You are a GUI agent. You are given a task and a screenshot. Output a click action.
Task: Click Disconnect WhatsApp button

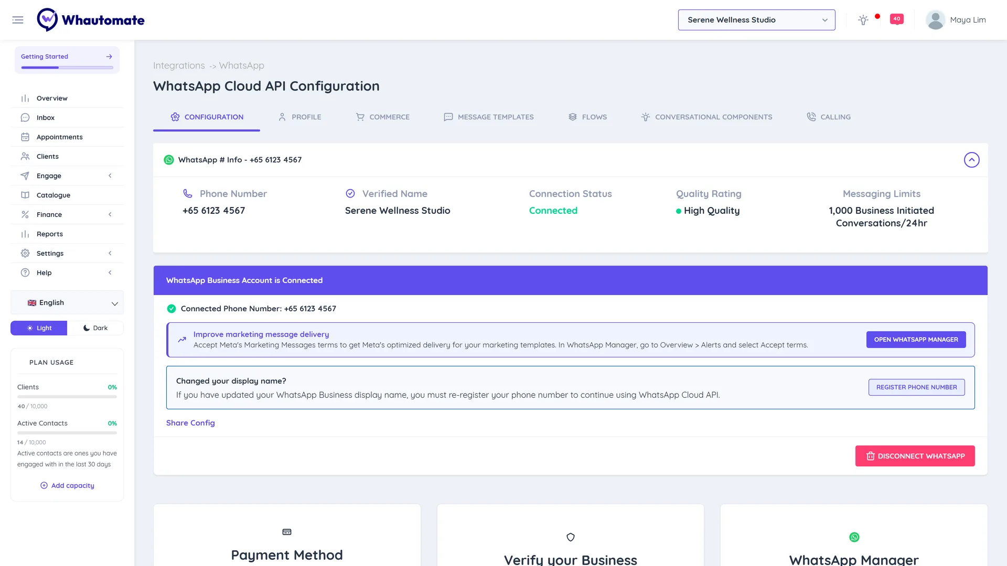(x=915, y=456)
